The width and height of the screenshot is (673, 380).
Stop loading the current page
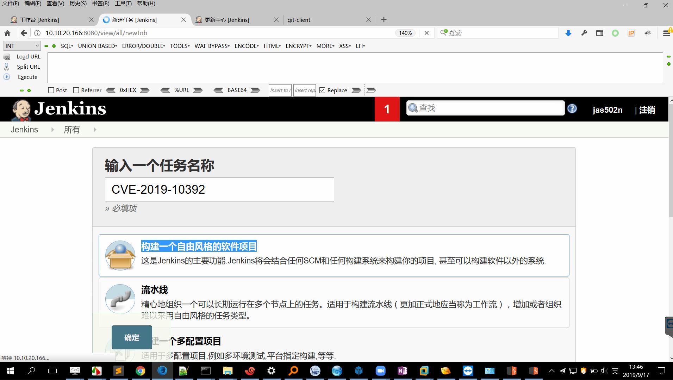[426, 33]
